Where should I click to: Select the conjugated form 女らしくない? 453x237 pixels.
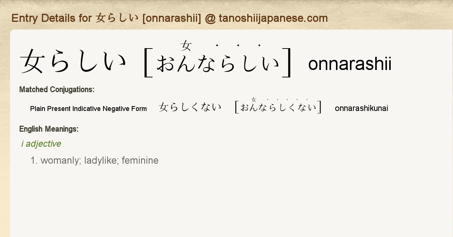pyautogui.click(x=190, y=108)
